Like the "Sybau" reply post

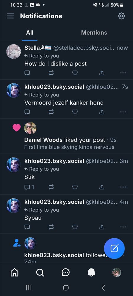coord(75,227)
